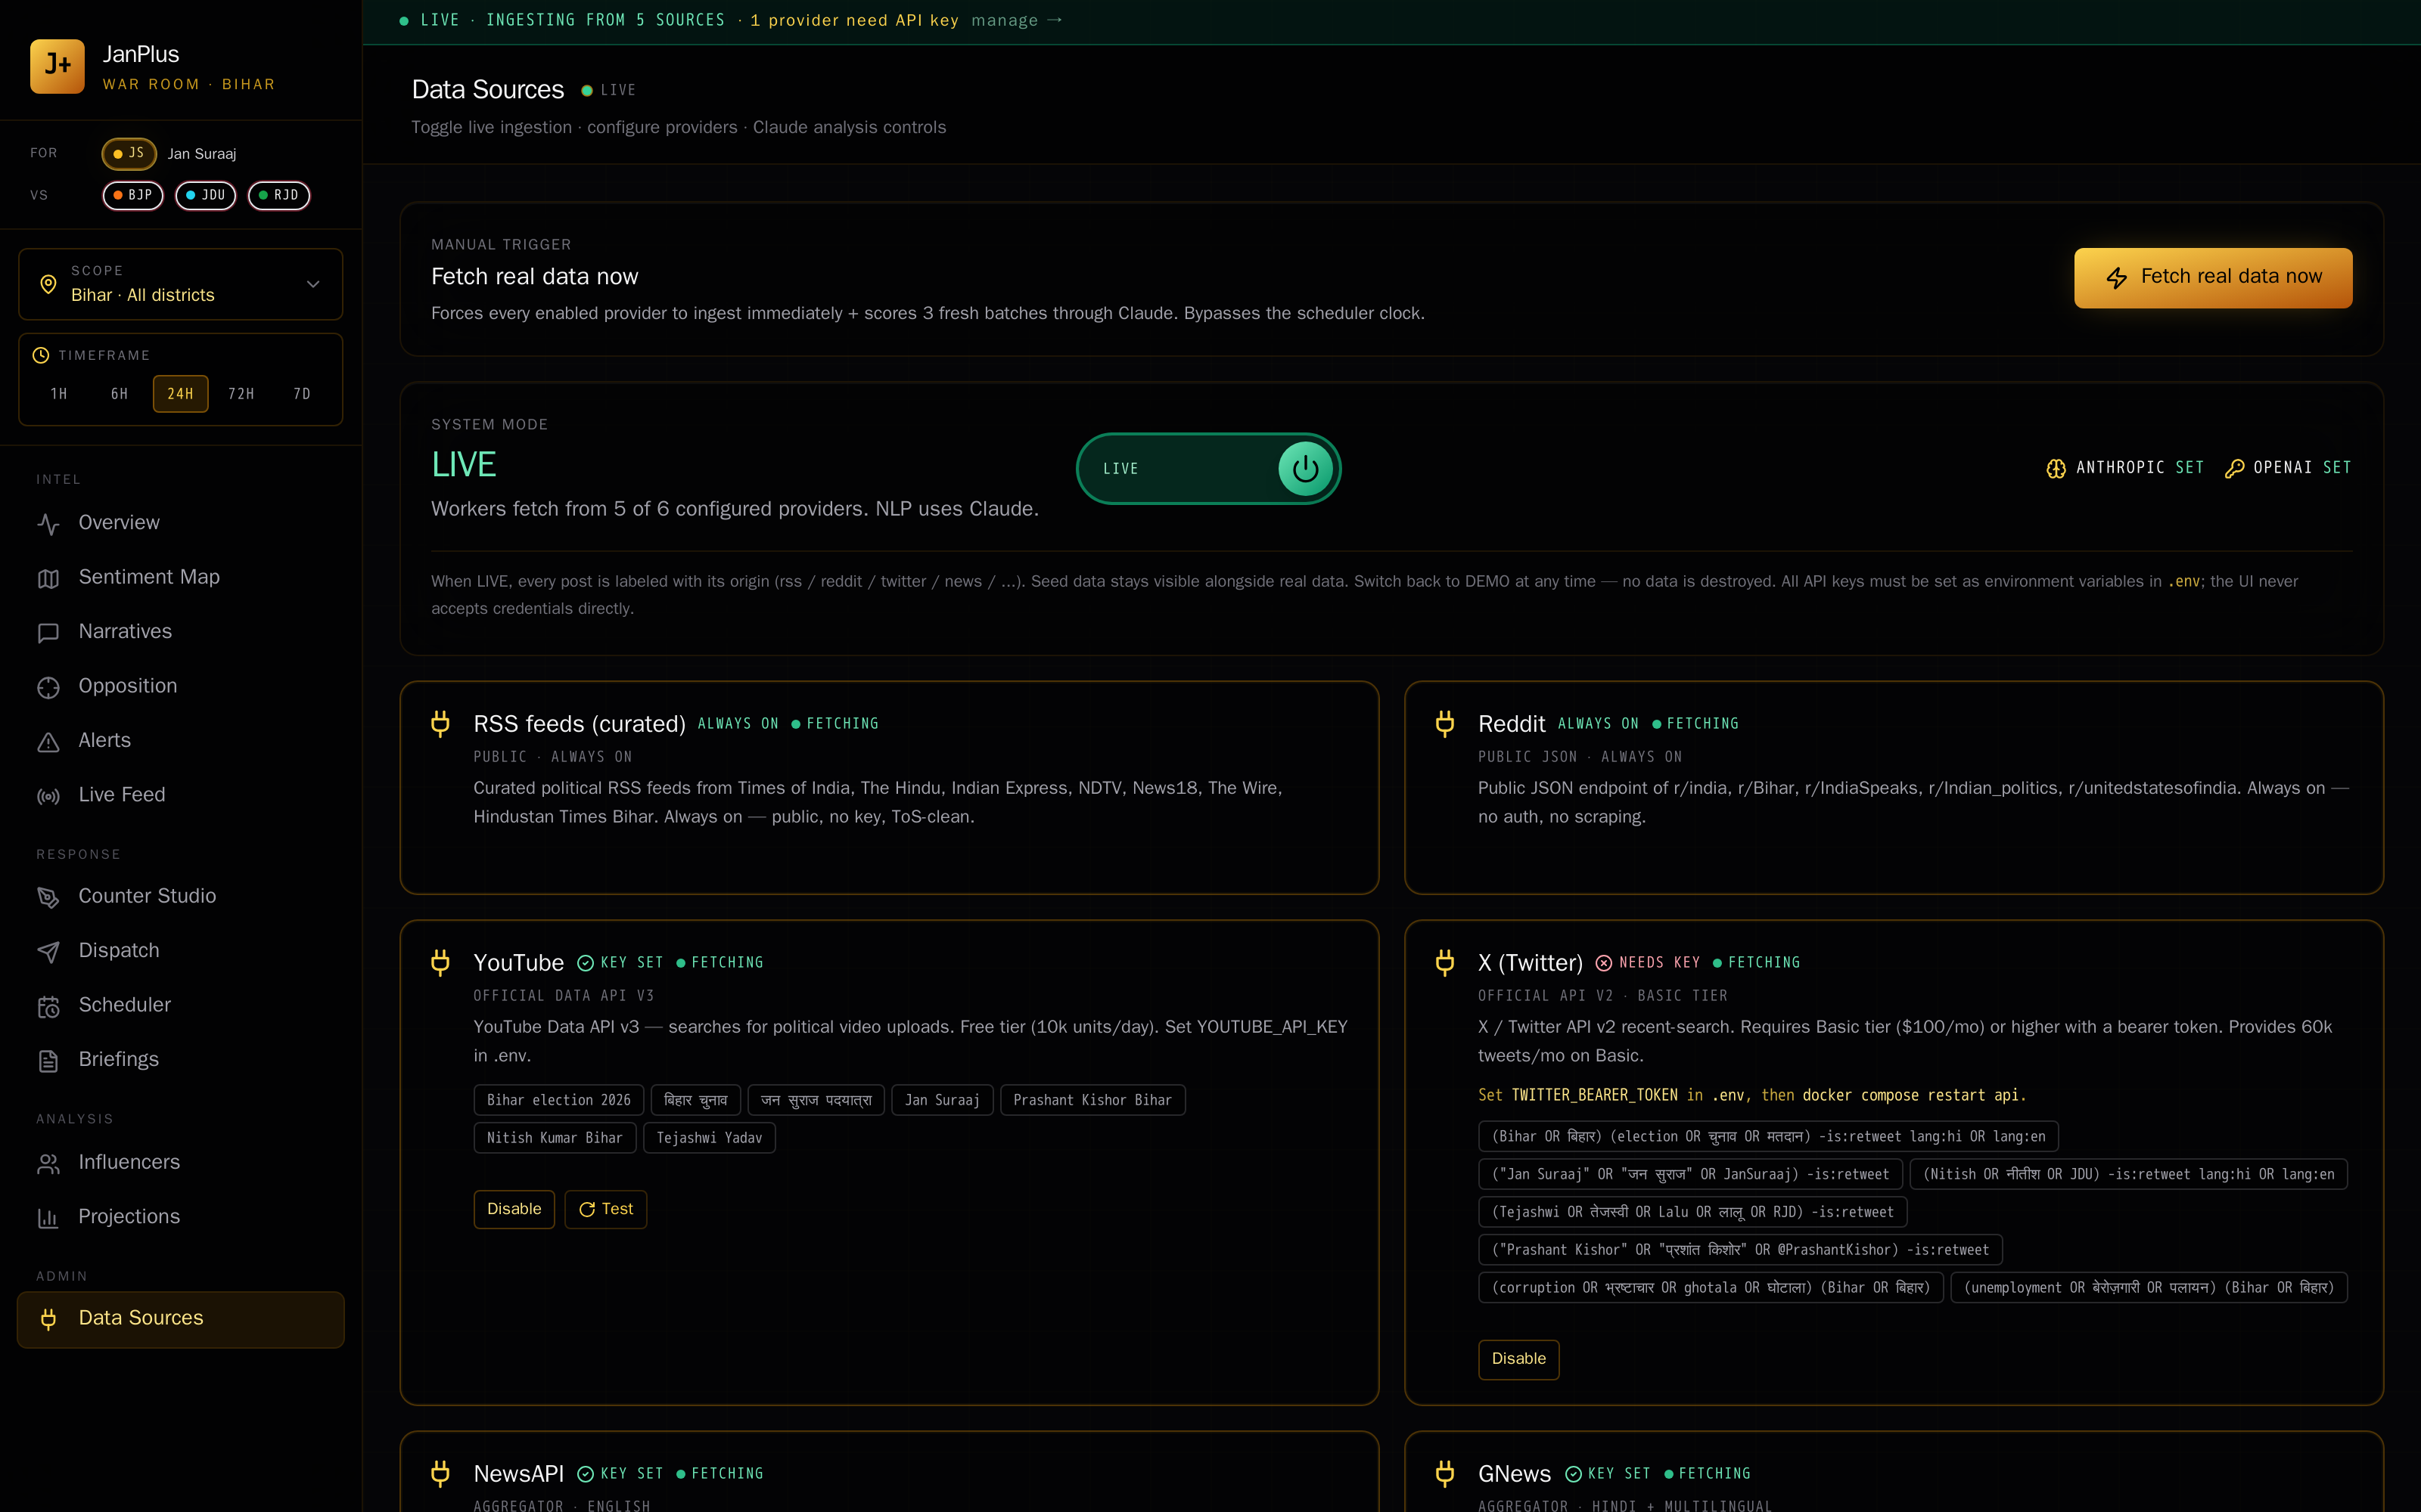This screenshot has width=2421, height=1512.
Task: Click the NEEDS KEY label on X (Twitter)
Action: pyautogui.click(x=1660, y=963)
